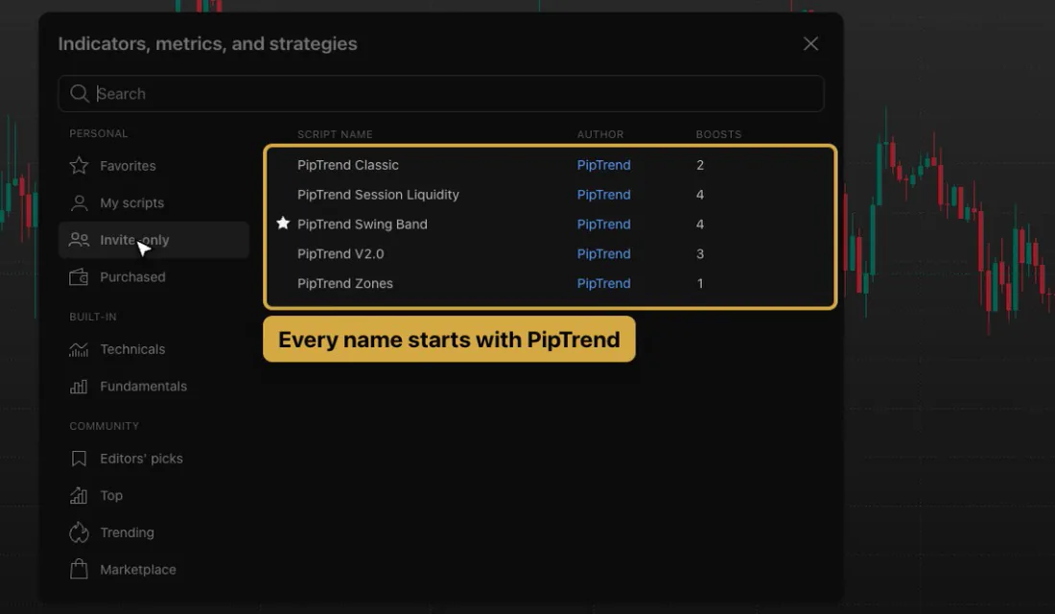Open the Purchased category
Viewport: 1055px width, 614px height.
point(154,276)
